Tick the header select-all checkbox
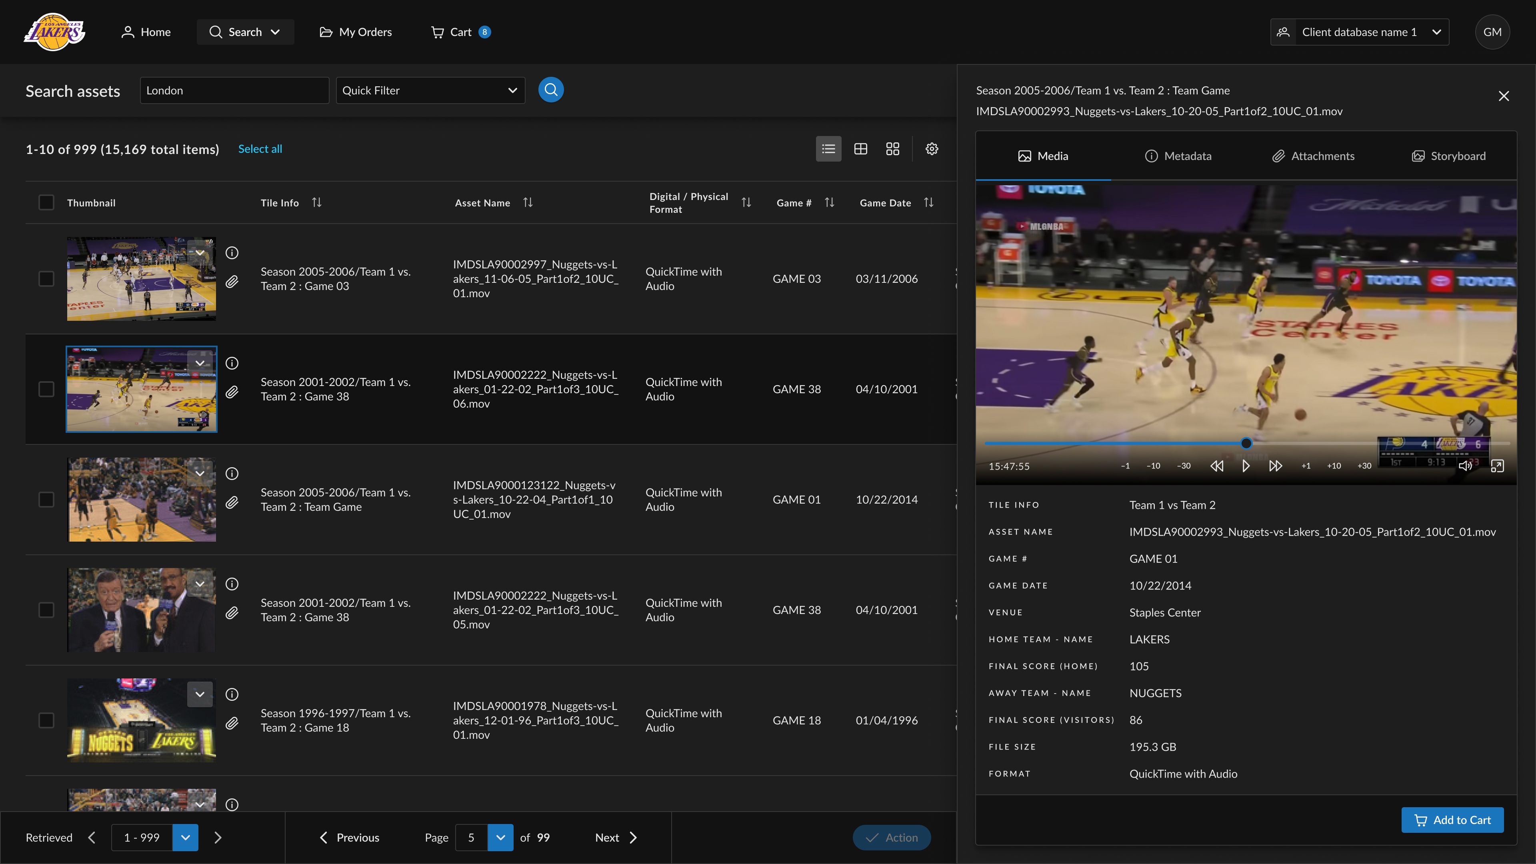 [x=46, y=203]
